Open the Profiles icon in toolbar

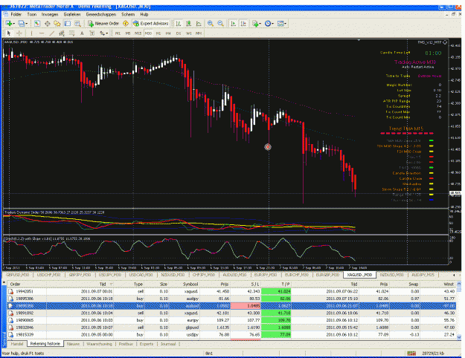(x=22, y=23)
